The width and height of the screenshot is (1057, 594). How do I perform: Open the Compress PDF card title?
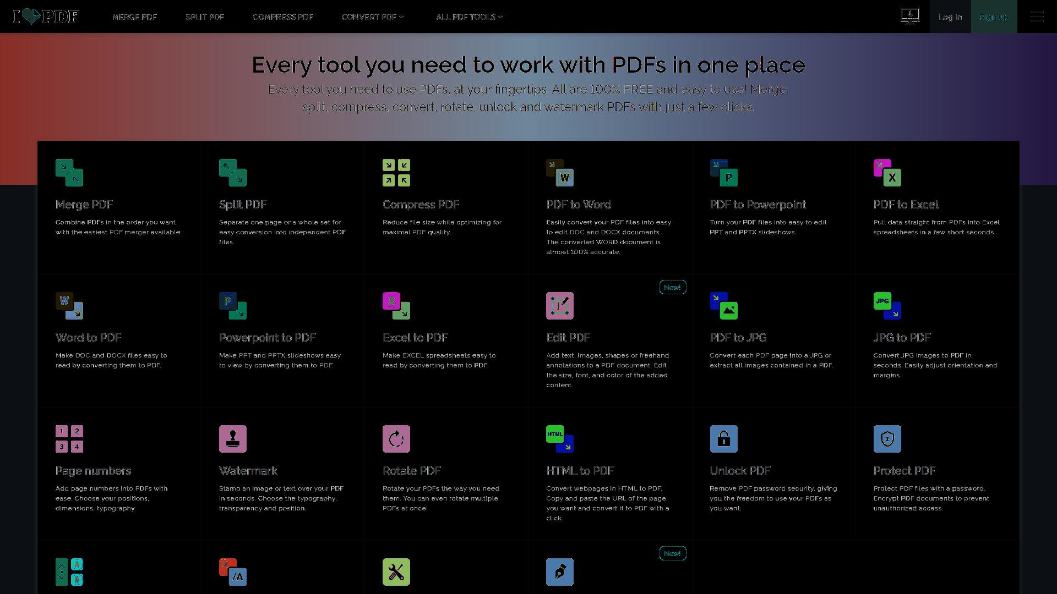click(x=421, y=205)
